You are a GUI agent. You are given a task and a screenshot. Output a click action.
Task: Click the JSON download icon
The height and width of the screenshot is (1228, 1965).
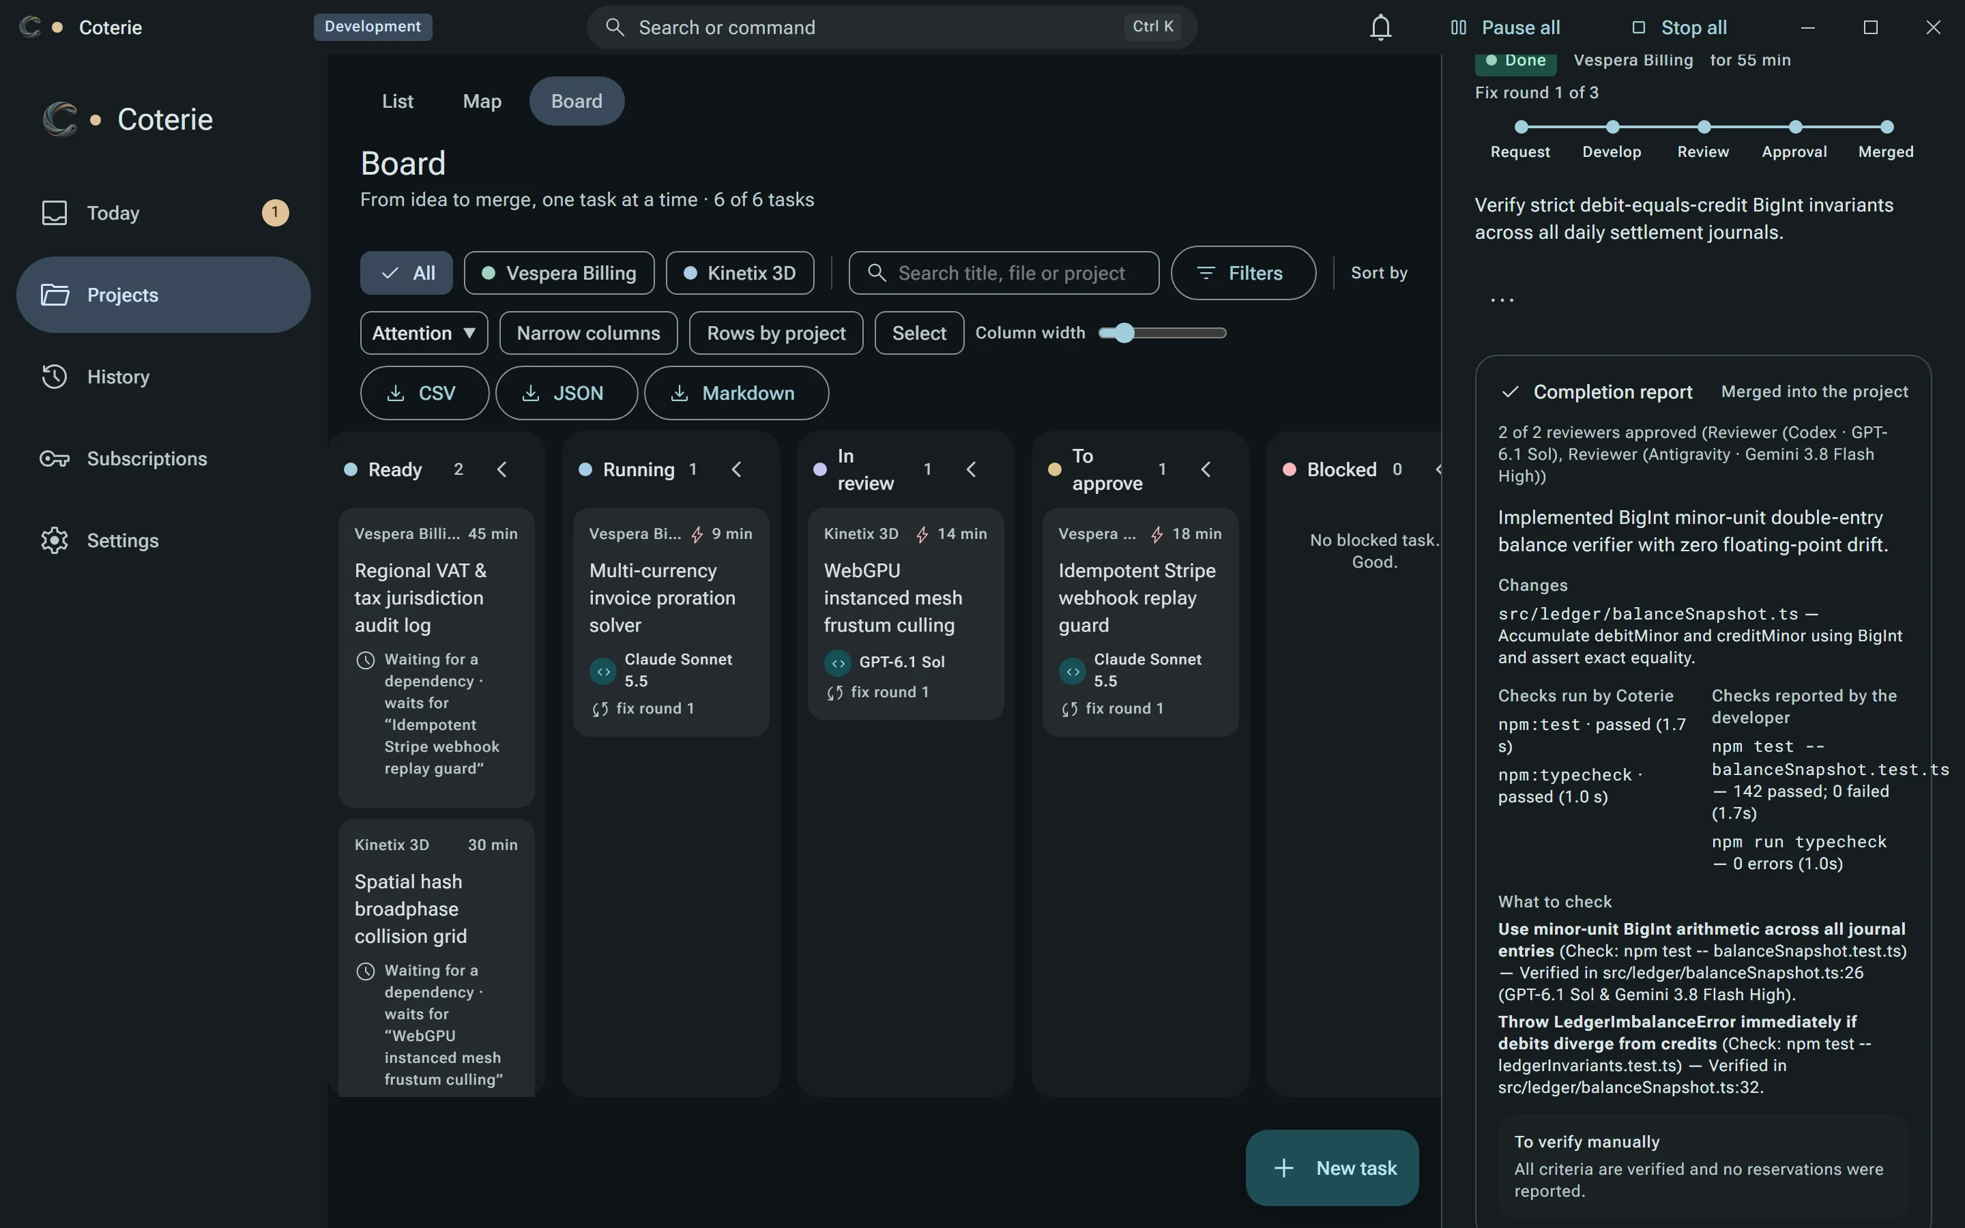(x=530, y=393)
